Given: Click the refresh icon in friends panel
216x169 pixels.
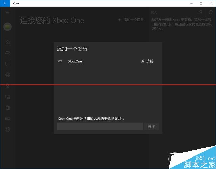Looking at the screenshot, I should click(211, 12).
